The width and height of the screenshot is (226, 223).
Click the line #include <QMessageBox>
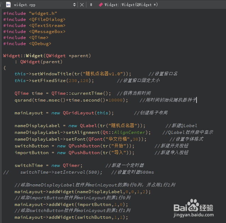[34, 32]
